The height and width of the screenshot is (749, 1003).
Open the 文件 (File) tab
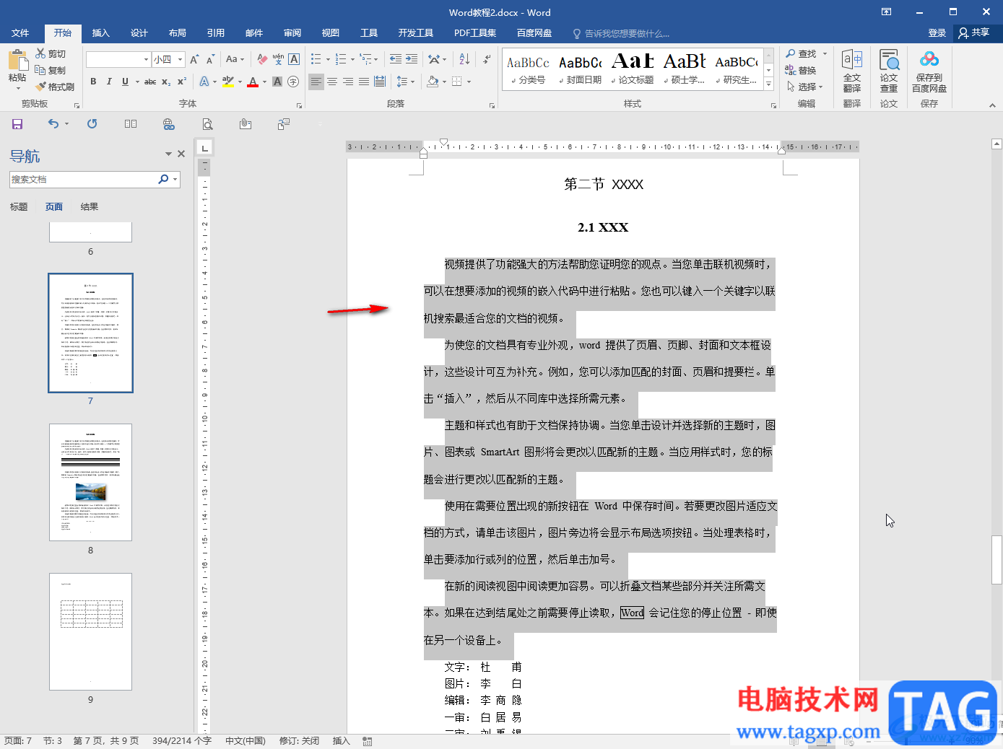point(20,33)
